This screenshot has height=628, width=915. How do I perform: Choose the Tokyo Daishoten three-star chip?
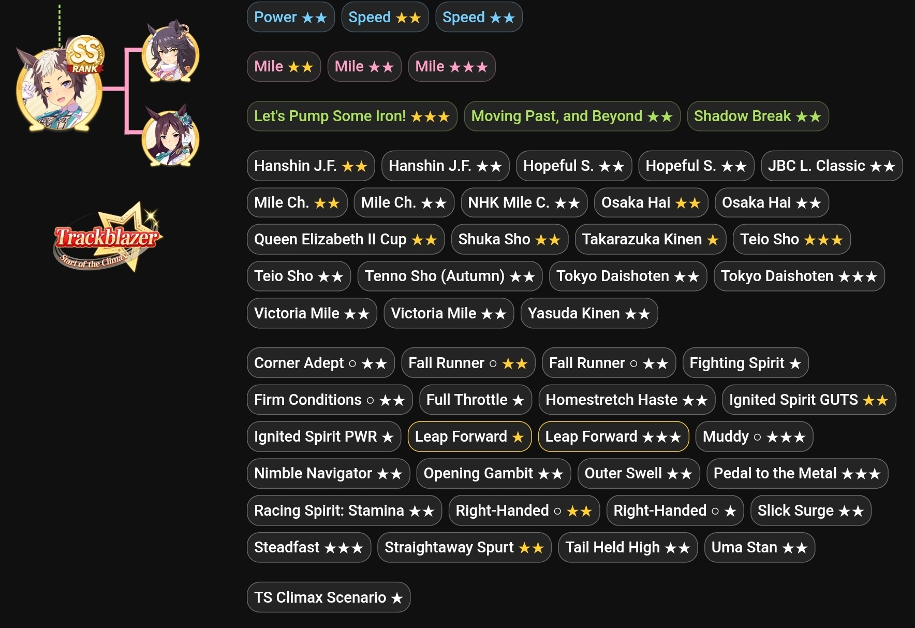pos(800,276)
